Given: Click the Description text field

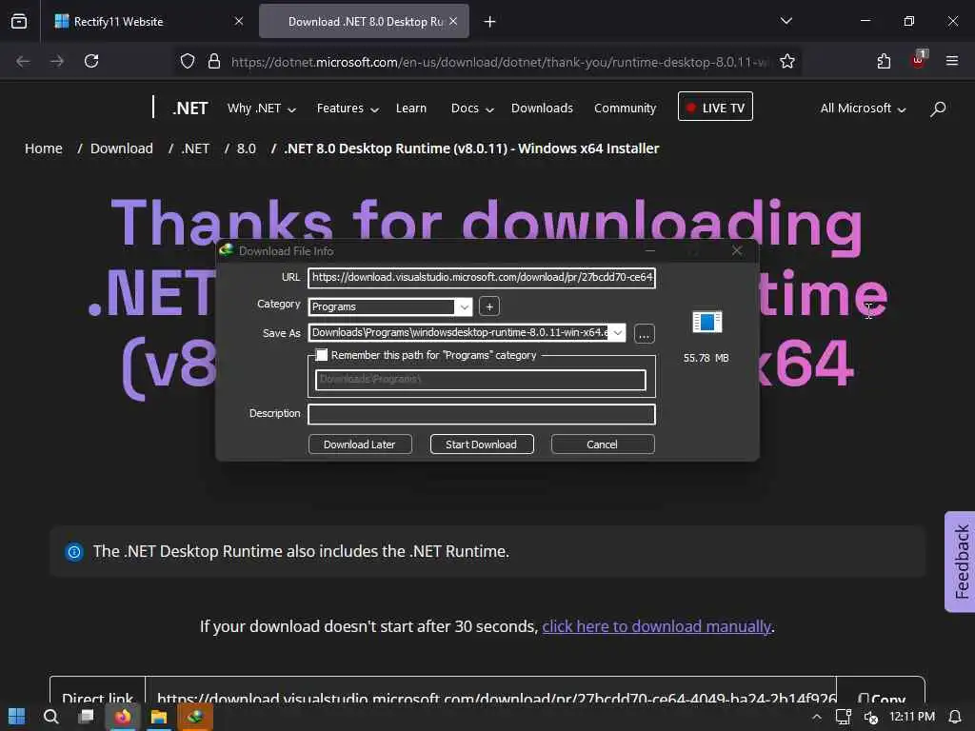Looking at the screenshot, I should 482,414.
